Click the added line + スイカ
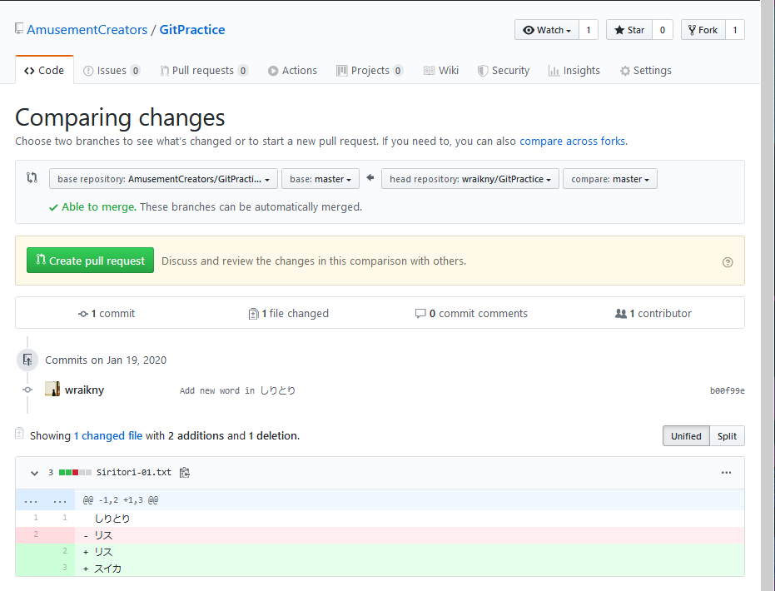Image resolution: width=775 pixels, height=591 pixels. 380,569
